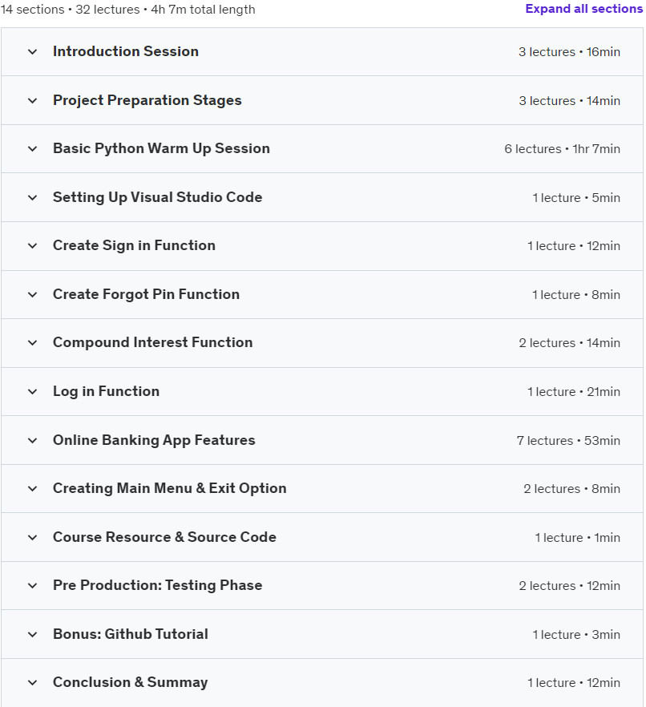The width and height of the screenshot is (646, 707).
Task: Expand the Conclusion & Summay chevron arrow
Action: coord(32,683)
